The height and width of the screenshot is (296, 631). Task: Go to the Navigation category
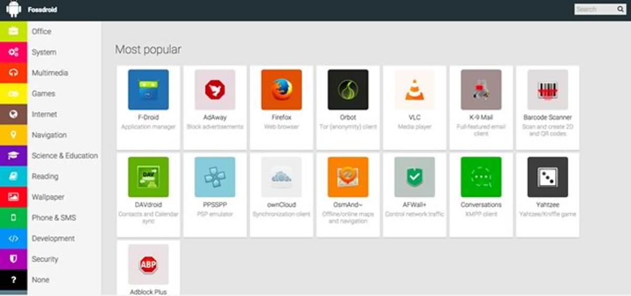(x=49, y=135)
